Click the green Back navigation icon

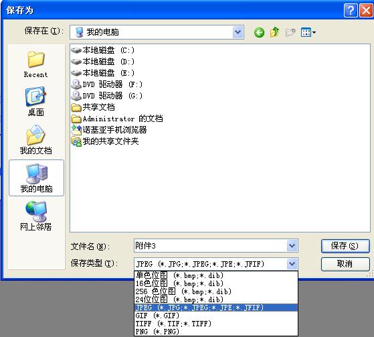pos(259,32)
